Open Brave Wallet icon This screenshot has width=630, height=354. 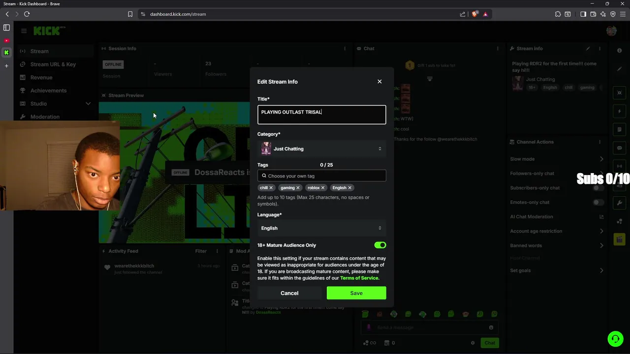[593, 14]
